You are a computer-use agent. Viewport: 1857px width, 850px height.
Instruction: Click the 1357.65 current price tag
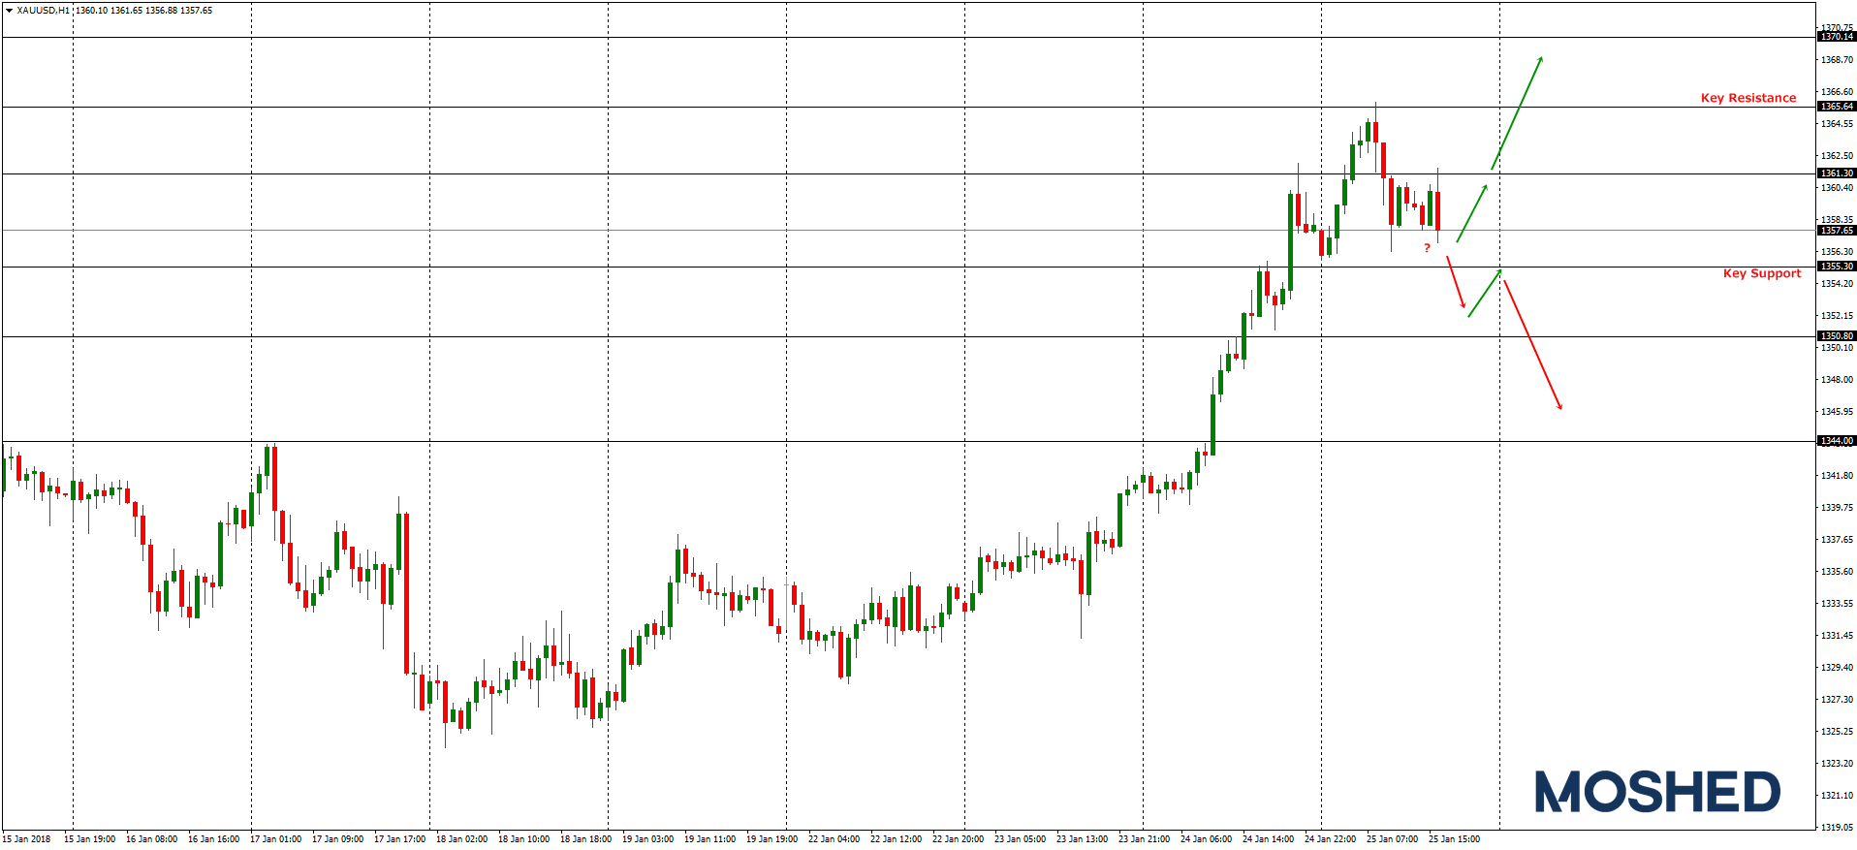tap(1836, 231)
